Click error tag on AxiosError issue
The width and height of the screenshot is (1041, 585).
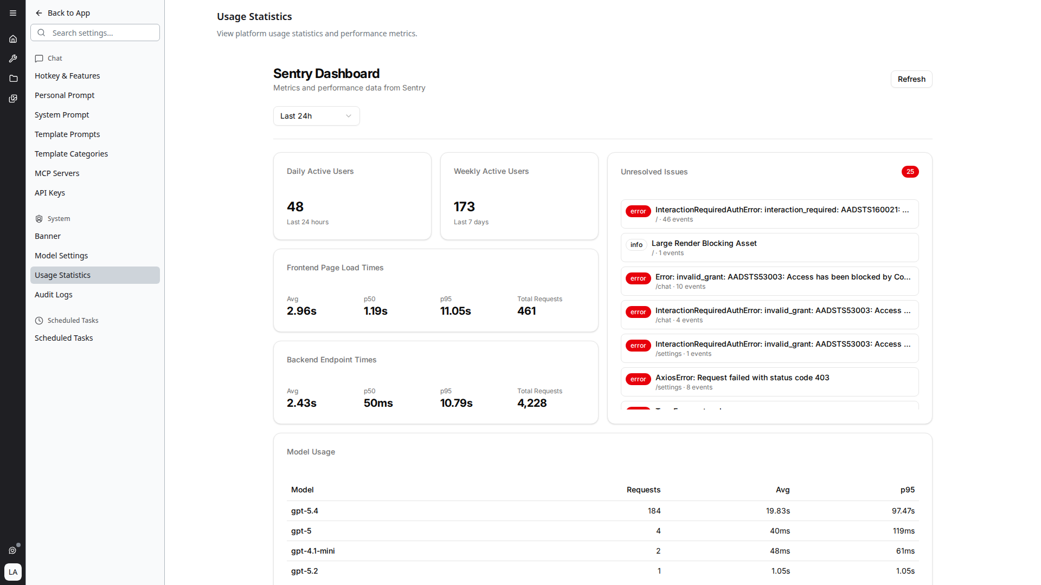click(638, 379)
